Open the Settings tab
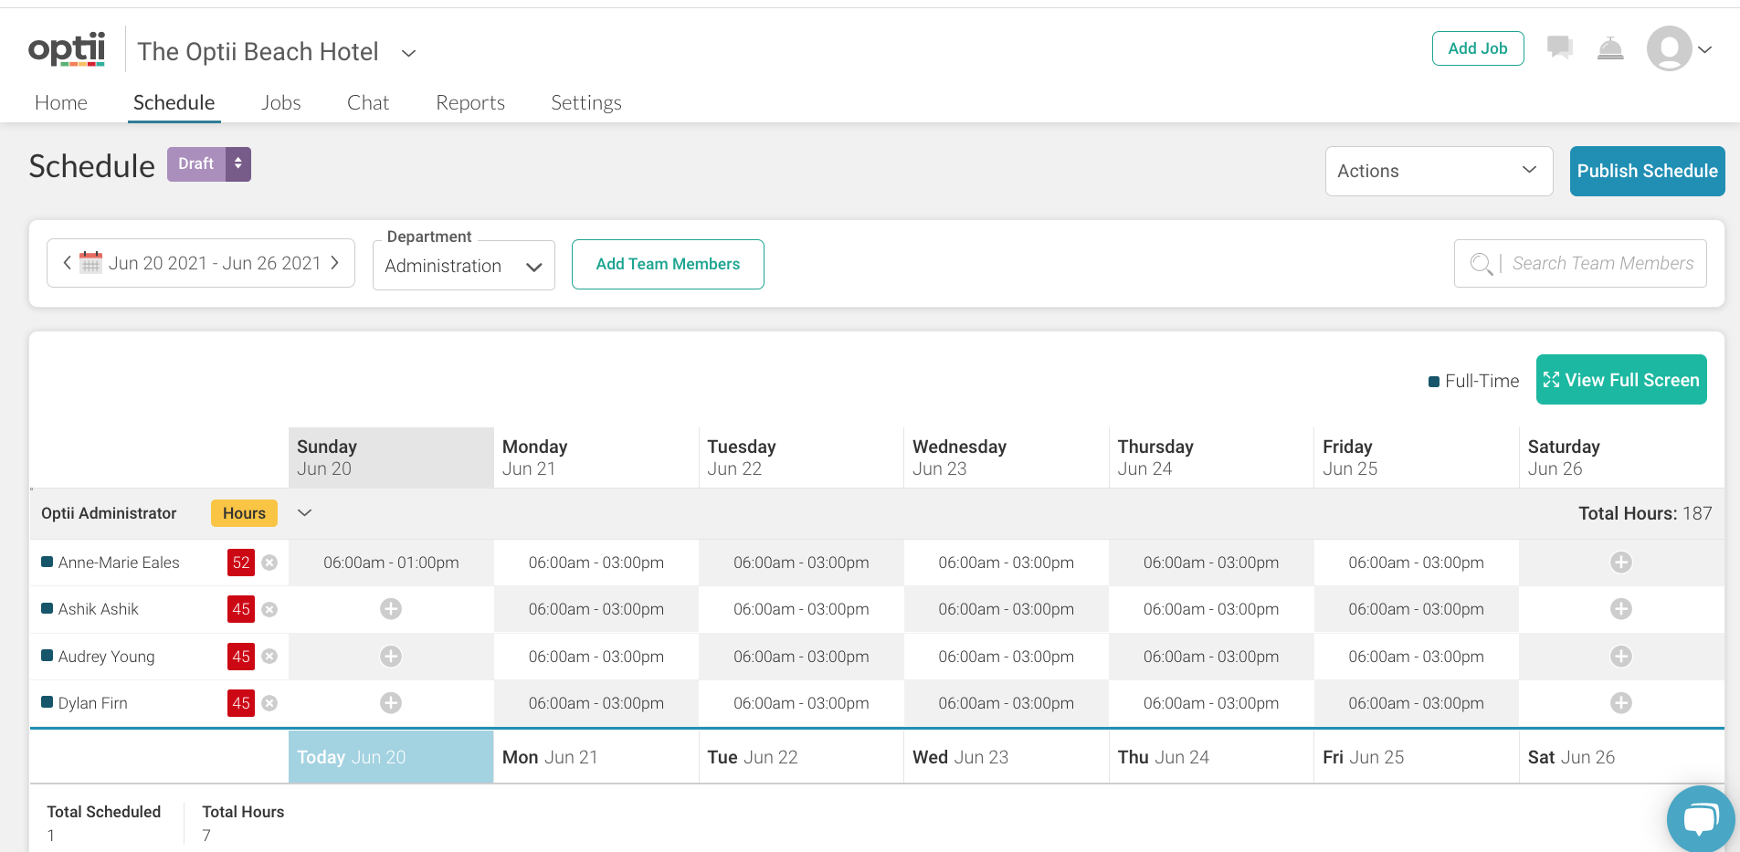Image resolution: width=1740 pixels, height=852 pixels. [x=586, y=102]
